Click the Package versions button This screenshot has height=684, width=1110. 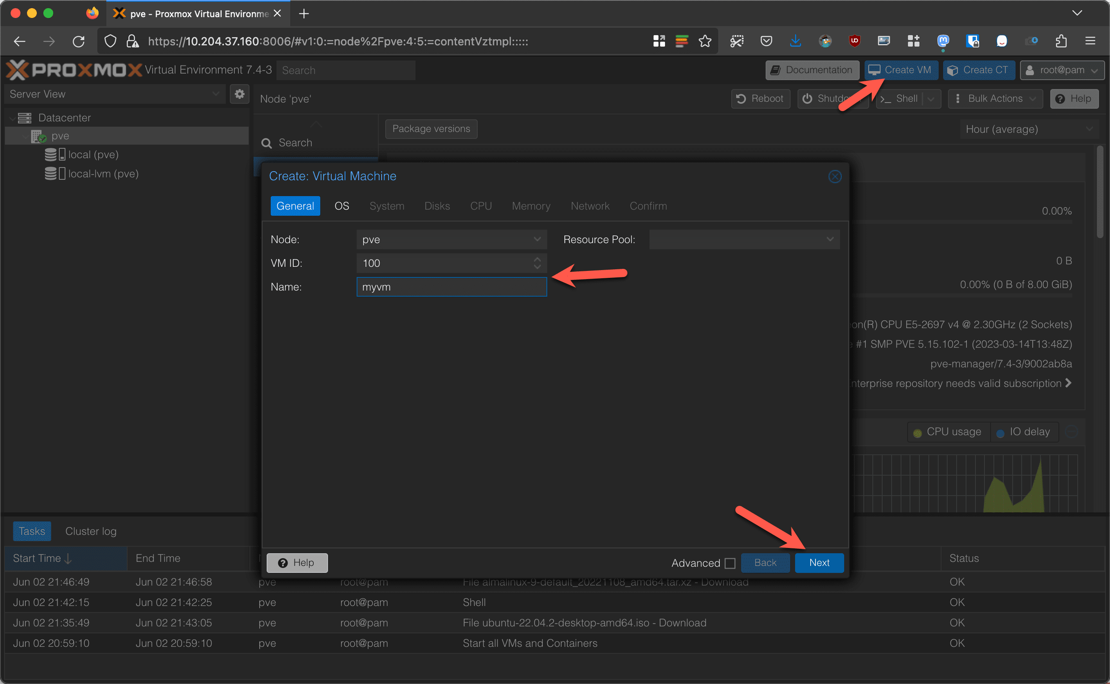(431, 129)
